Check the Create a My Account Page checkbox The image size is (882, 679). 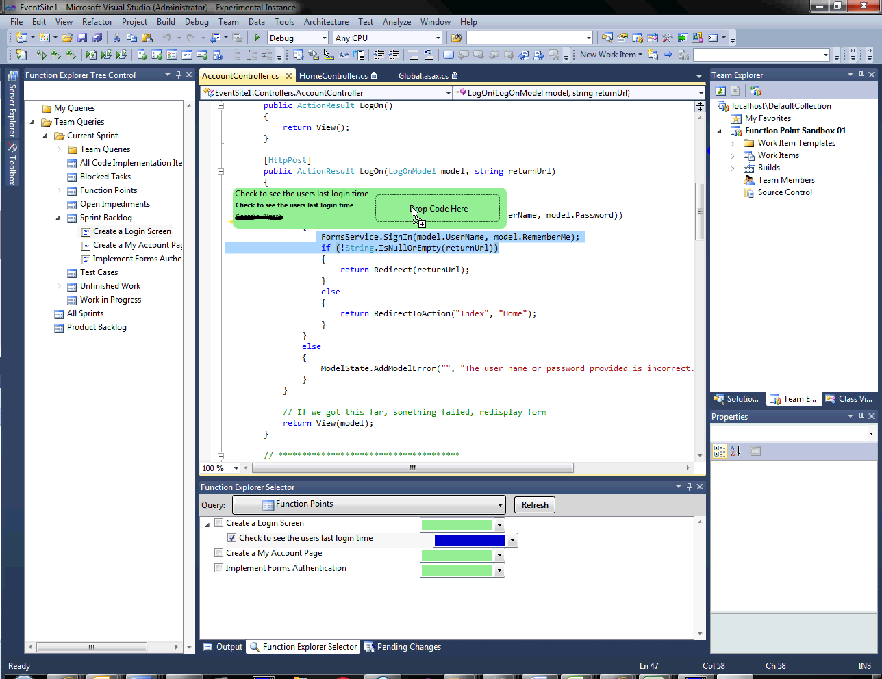219,553
